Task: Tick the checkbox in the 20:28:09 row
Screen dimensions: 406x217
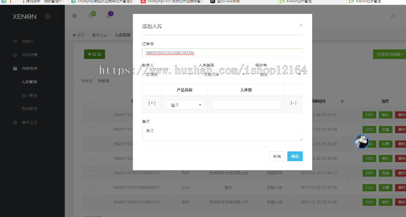Action: (x=91, y=144)
